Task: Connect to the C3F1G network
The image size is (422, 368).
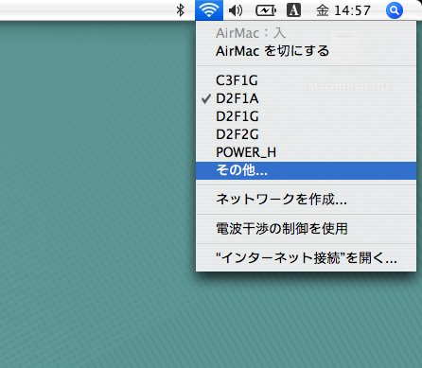Action: click(x=306, y=80)
